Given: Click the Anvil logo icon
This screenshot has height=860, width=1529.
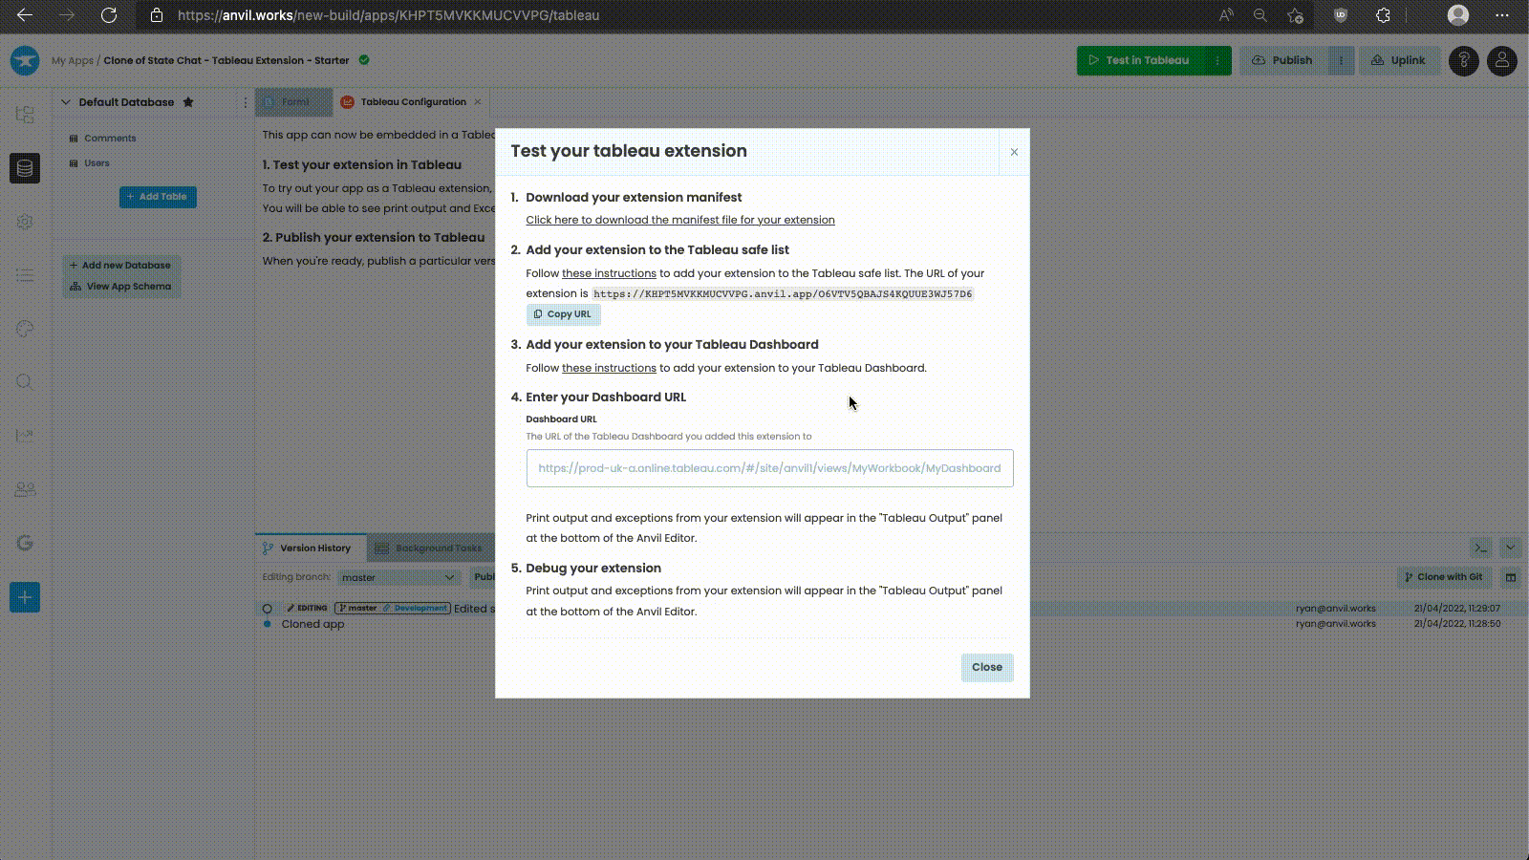Looking at the screenshot, I should pyautogui.click(x=25, y=60).
